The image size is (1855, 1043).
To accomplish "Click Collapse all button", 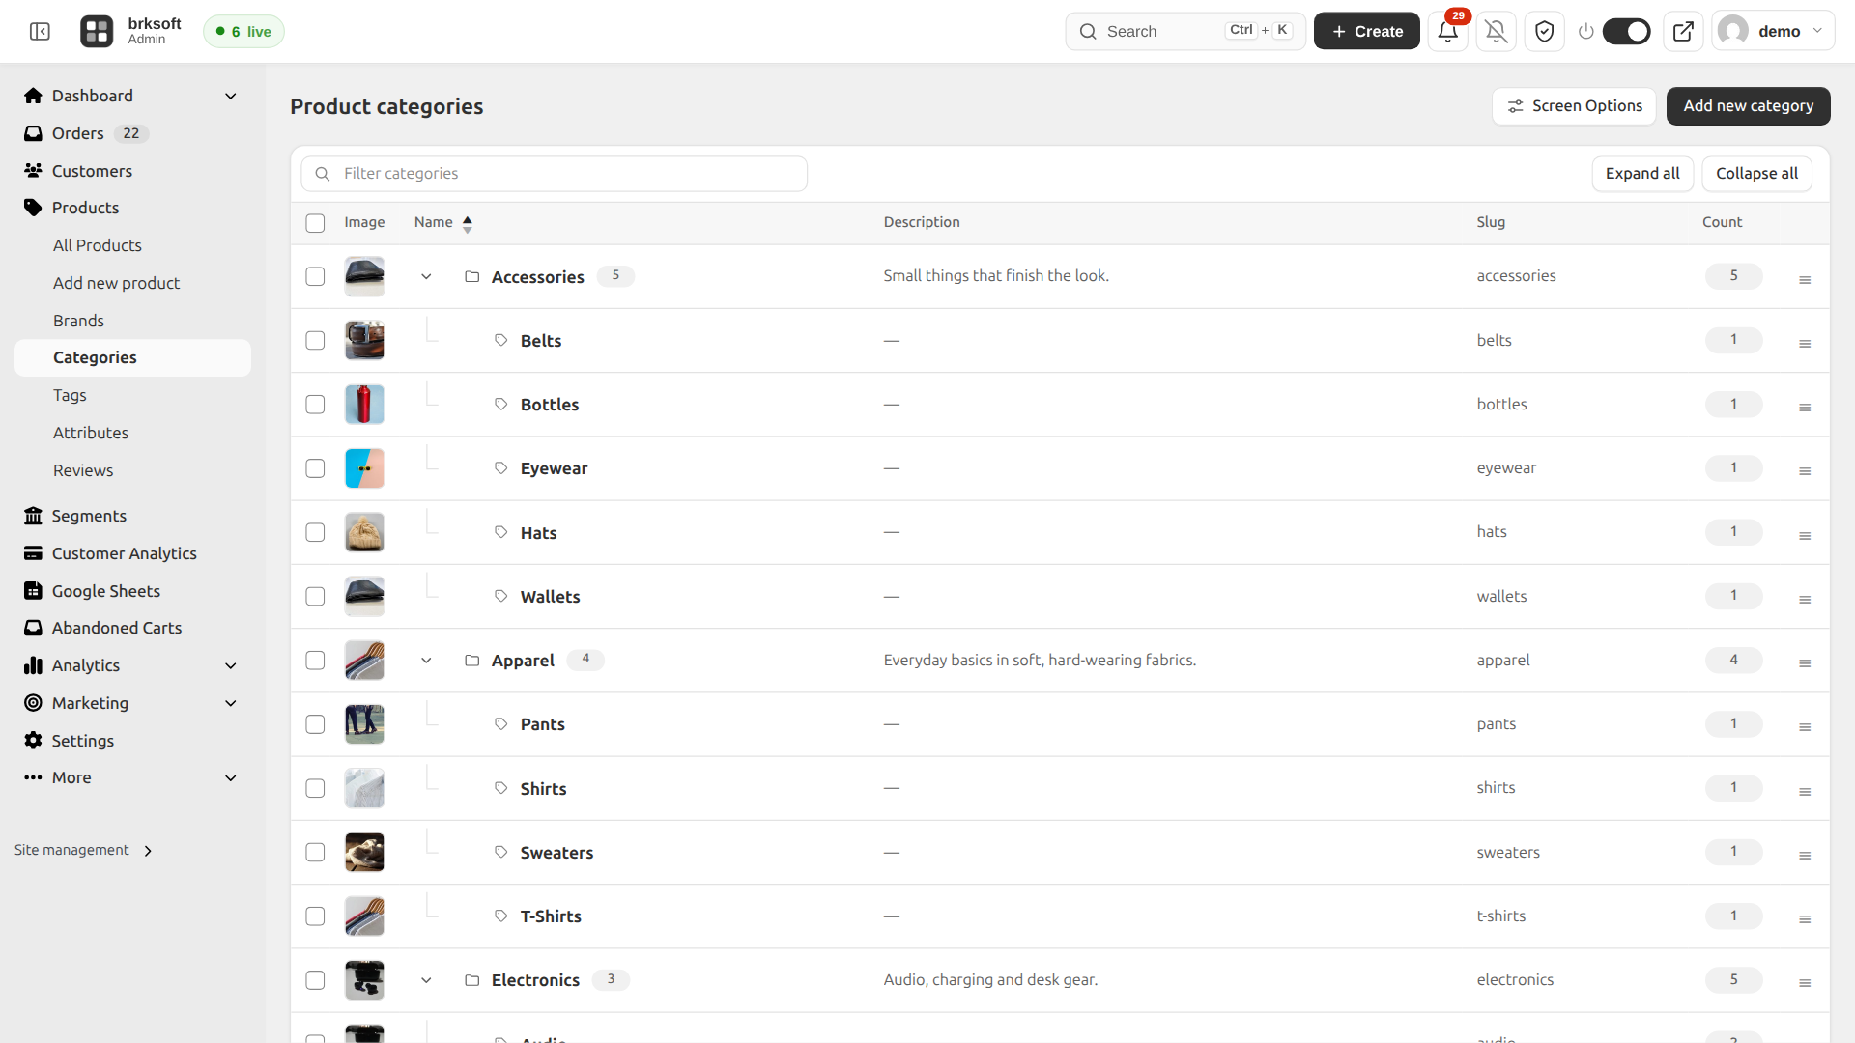I will (1756, 174).
